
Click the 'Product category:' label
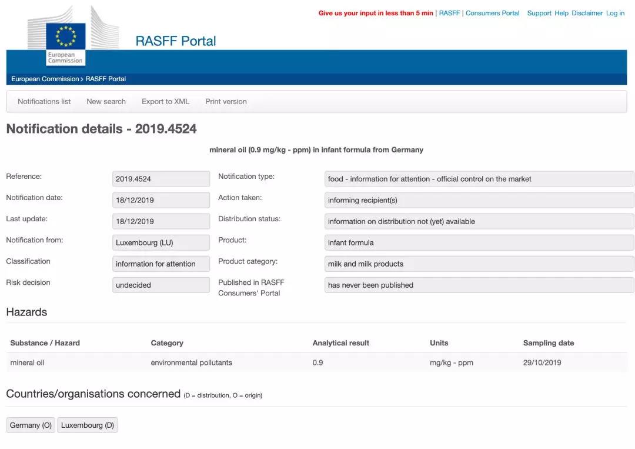248,261
